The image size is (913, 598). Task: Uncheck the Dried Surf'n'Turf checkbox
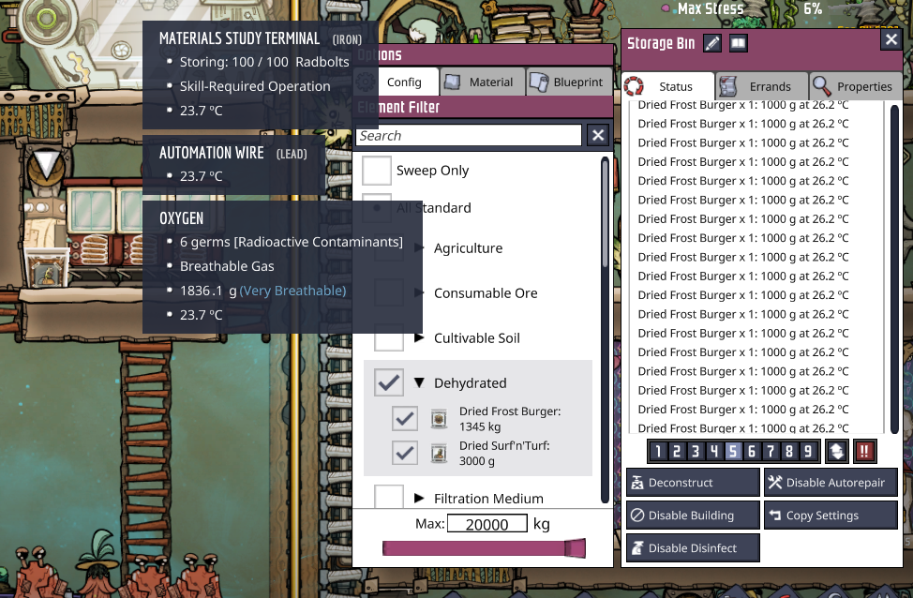[405, 453]
